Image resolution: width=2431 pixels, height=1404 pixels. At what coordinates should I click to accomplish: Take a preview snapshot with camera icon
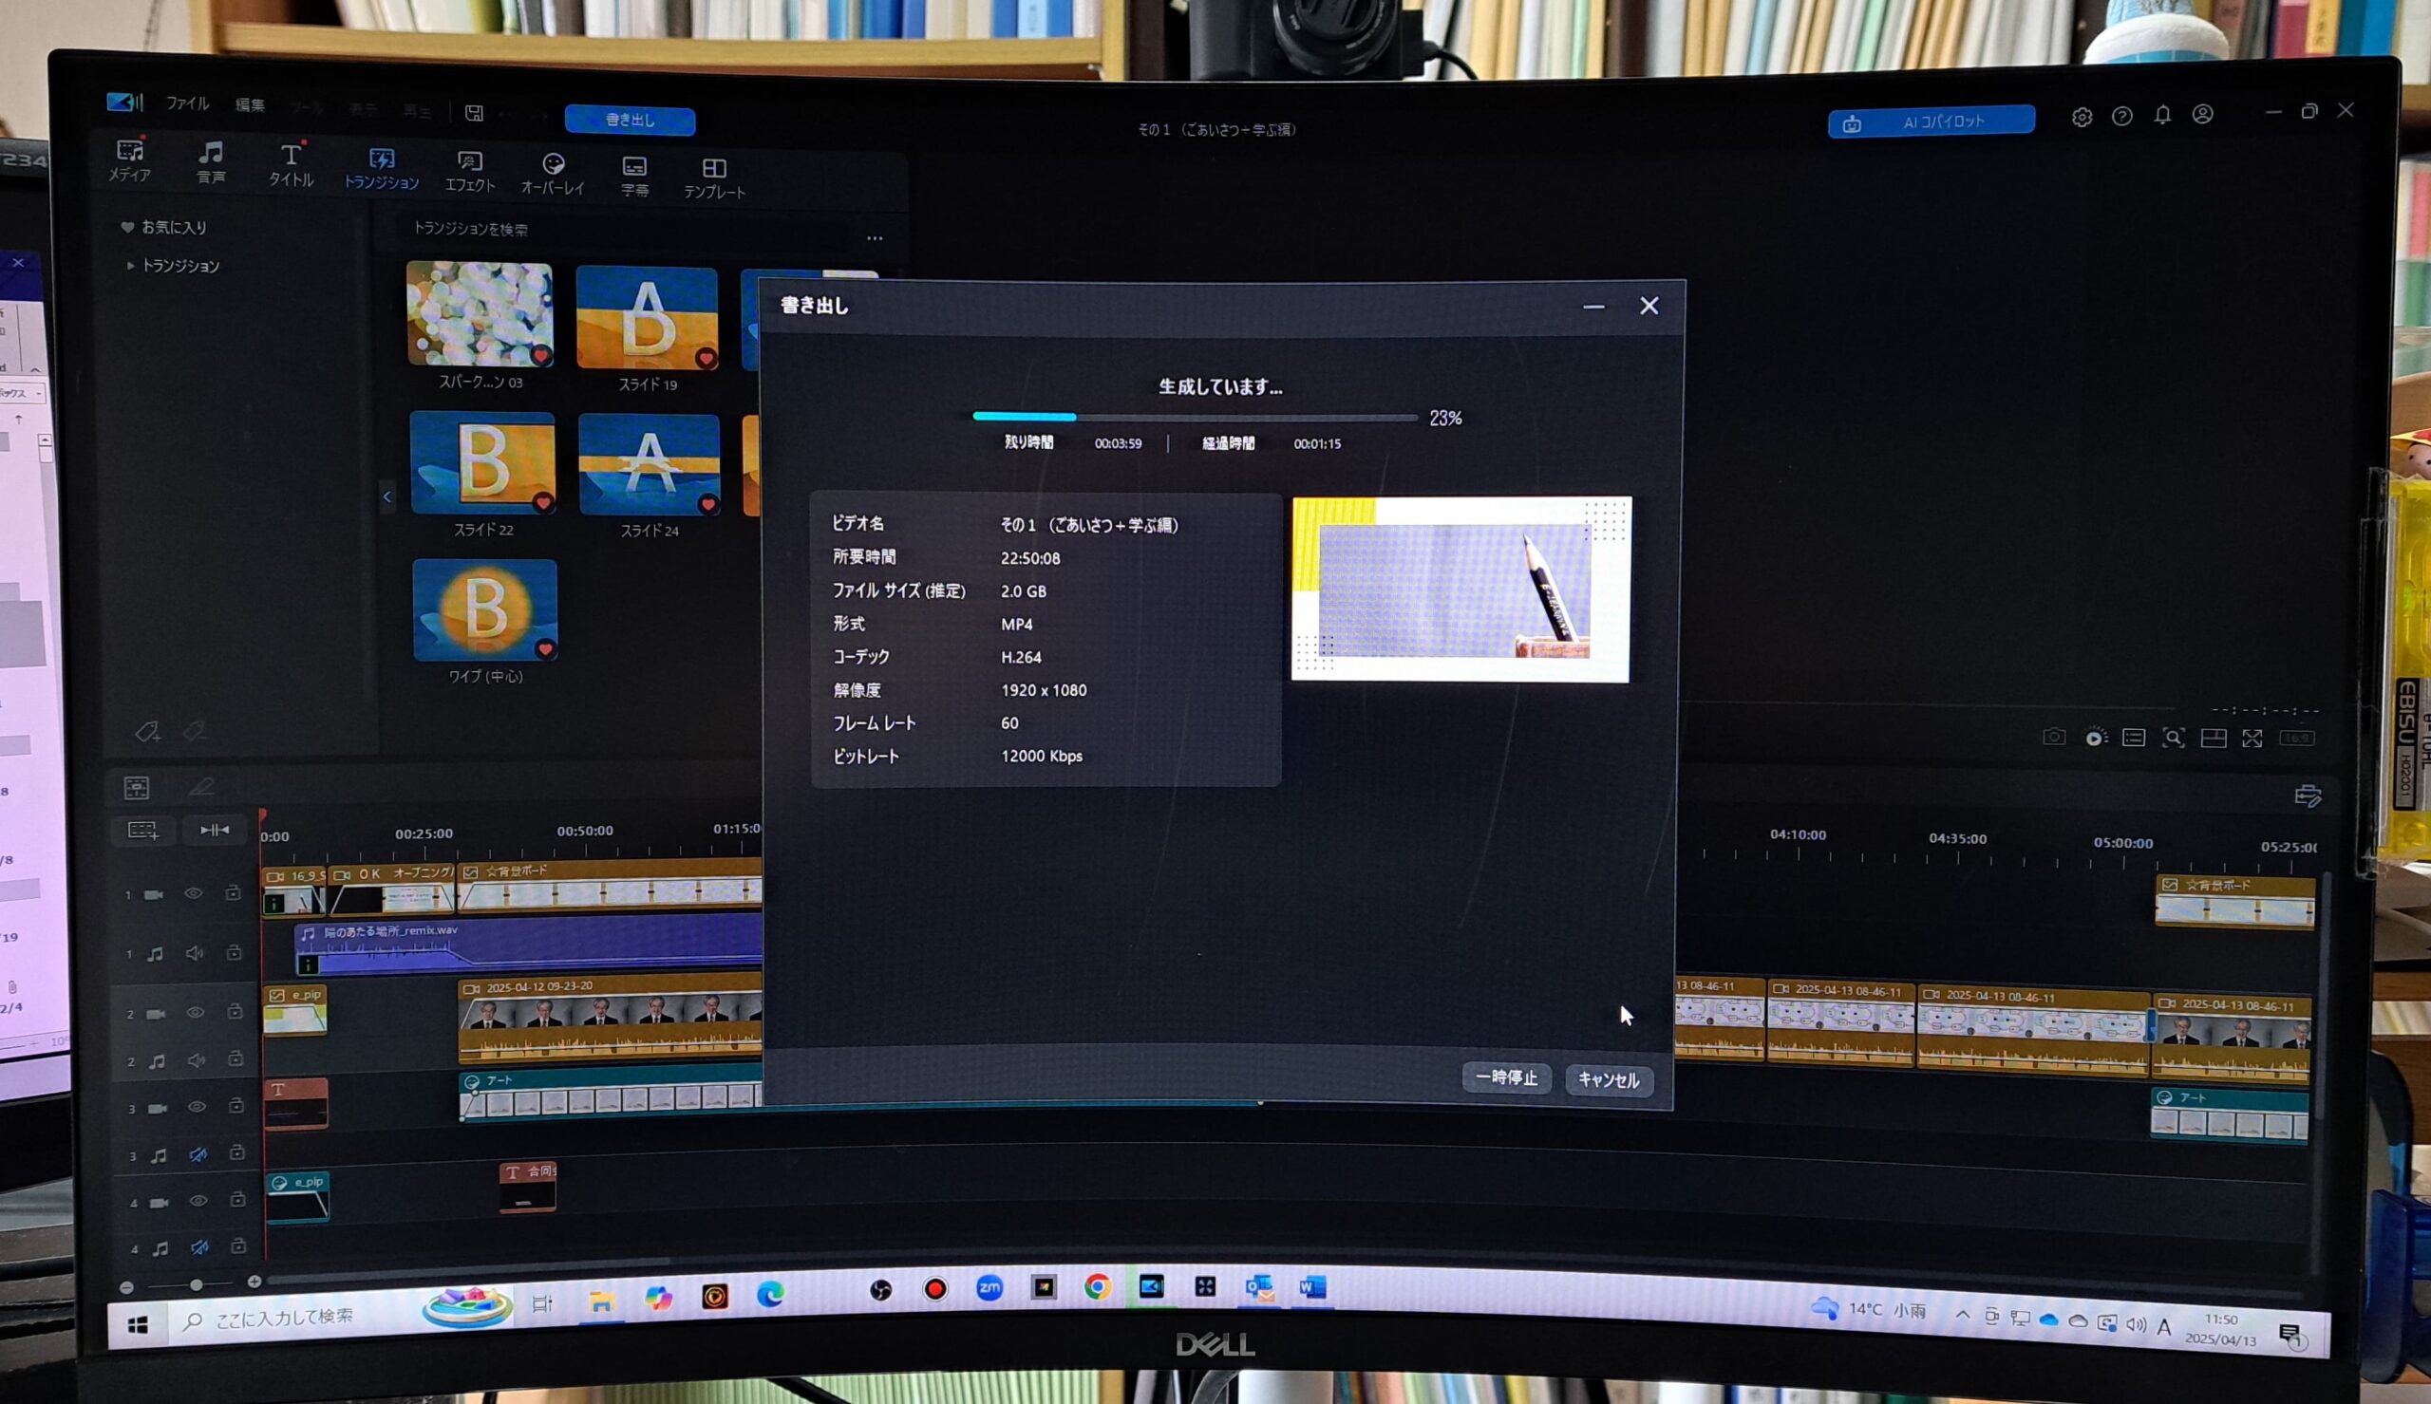(x=2054, y=737)
